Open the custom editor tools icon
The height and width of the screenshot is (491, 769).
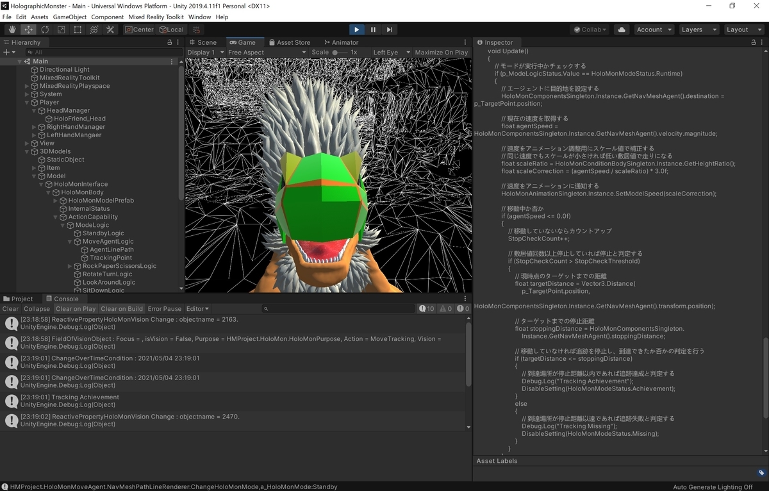110,29
